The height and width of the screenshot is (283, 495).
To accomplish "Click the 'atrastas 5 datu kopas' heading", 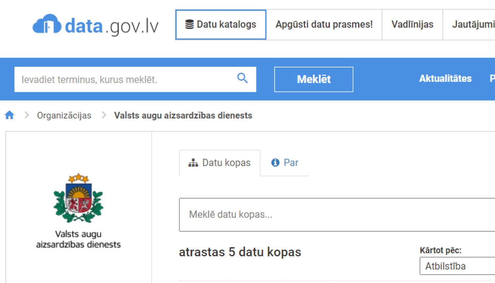I will pyautogui.click(x=240, y=252).
